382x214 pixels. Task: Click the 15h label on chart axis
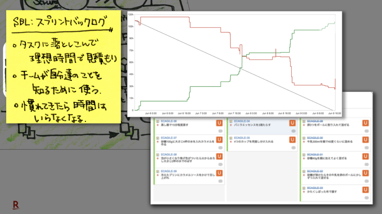pyautogui.click(x=131, y=98)
